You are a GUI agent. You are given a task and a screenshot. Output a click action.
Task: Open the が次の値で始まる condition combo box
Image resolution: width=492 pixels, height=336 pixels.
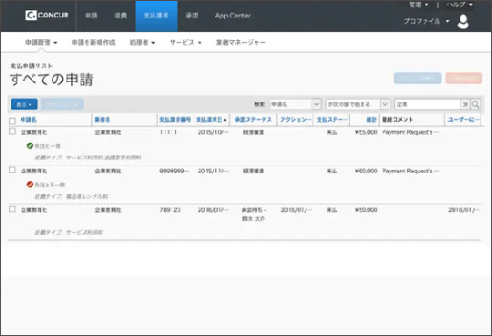tap(358, 104)
